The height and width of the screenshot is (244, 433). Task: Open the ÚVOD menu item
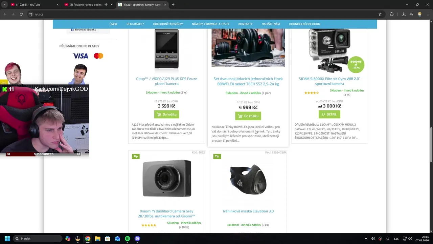pos(113,24)
